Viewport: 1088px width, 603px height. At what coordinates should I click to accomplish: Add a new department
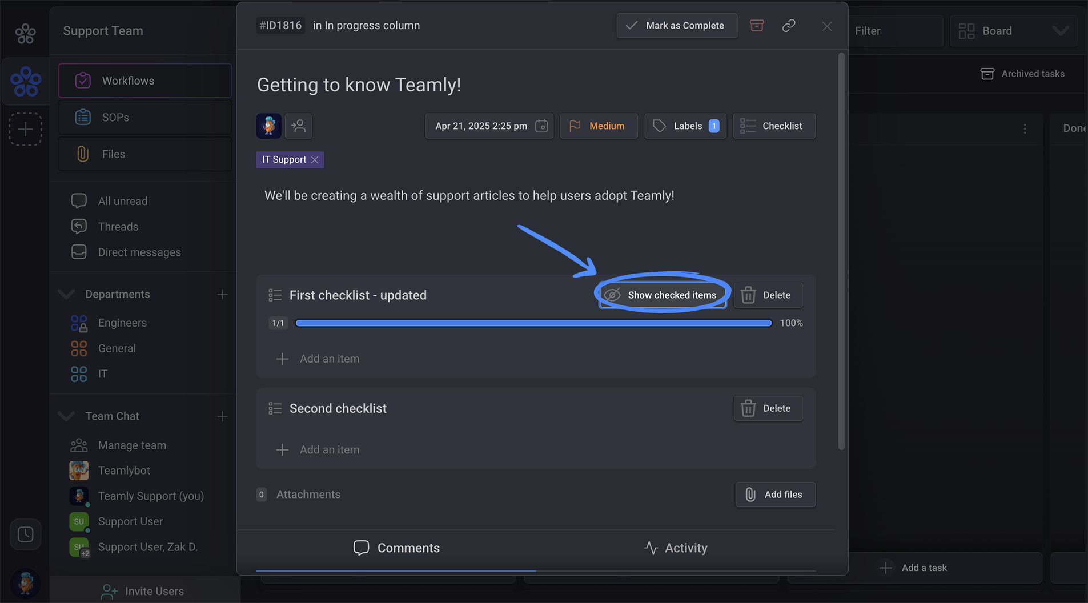pos(222,294)
